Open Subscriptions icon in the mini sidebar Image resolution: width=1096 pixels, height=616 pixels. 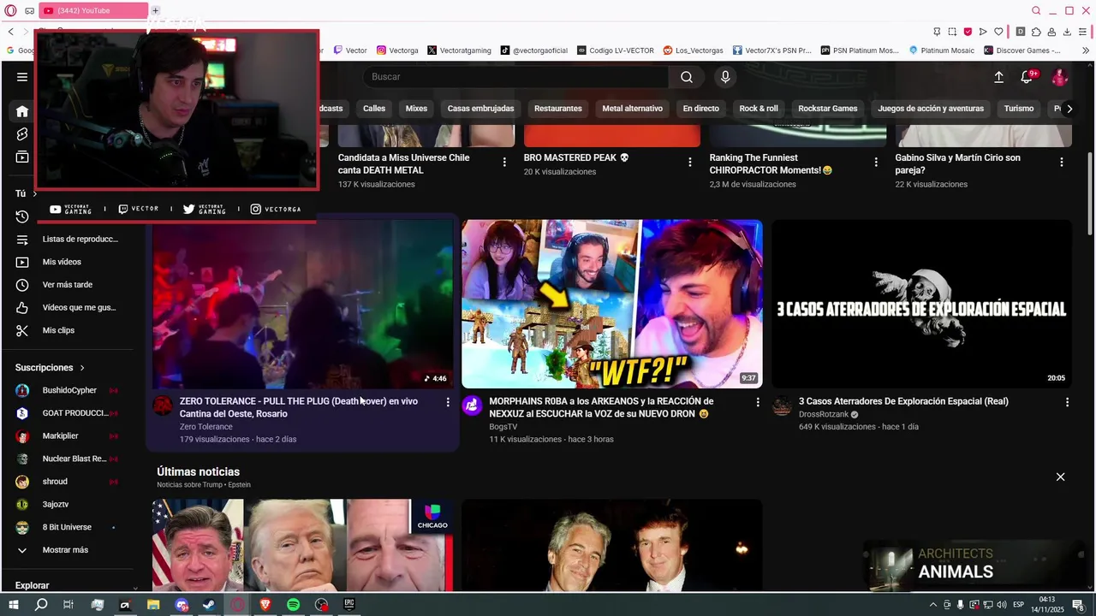pyautogui.click(x=22, y=157)
